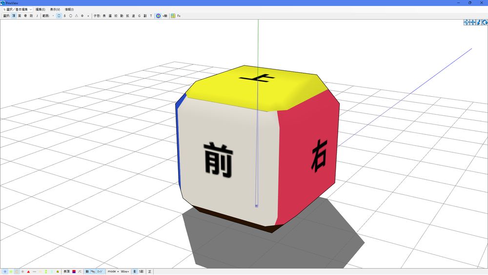Screen dimensions: 488x275
Task: Toggle face (面) selection mode
Action: click(20, 16)
